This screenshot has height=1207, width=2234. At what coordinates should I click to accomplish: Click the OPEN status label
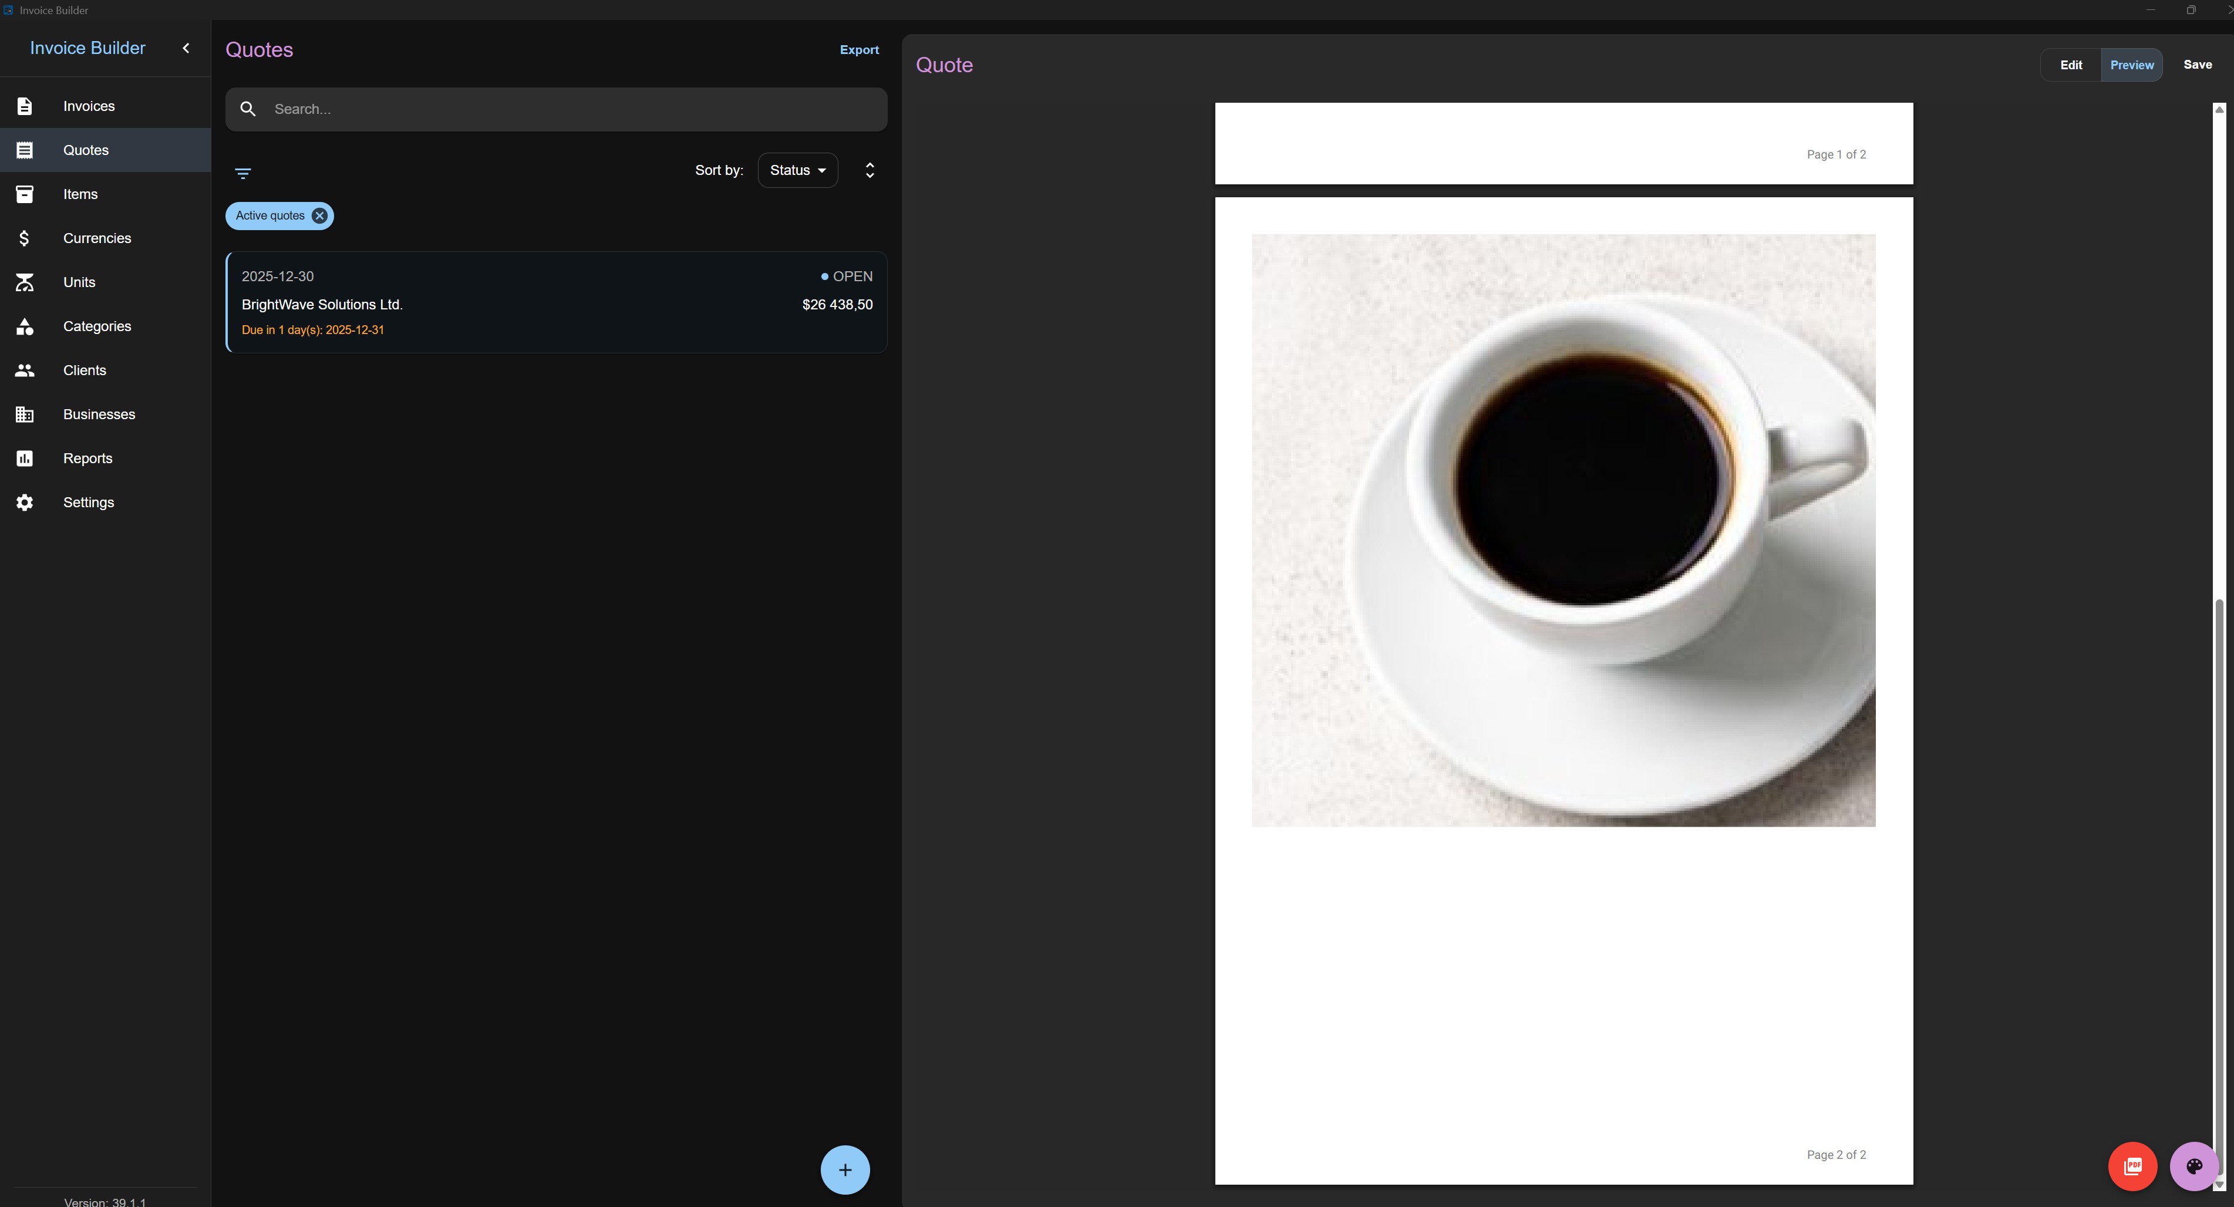[x=853, y=277]
